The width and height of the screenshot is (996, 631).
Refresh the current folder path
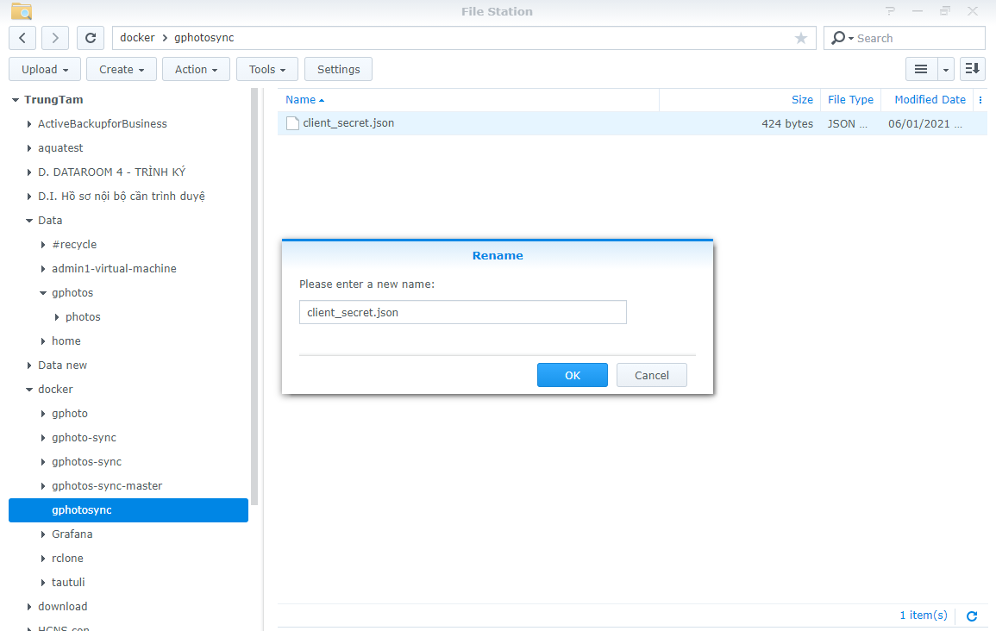coord(91,38)
